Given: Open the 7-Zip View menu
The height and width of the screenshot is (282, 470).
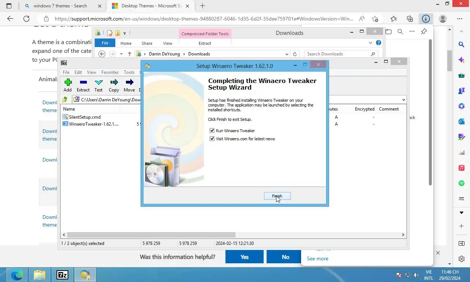Looking at the screenshot, I should point(91,72).
